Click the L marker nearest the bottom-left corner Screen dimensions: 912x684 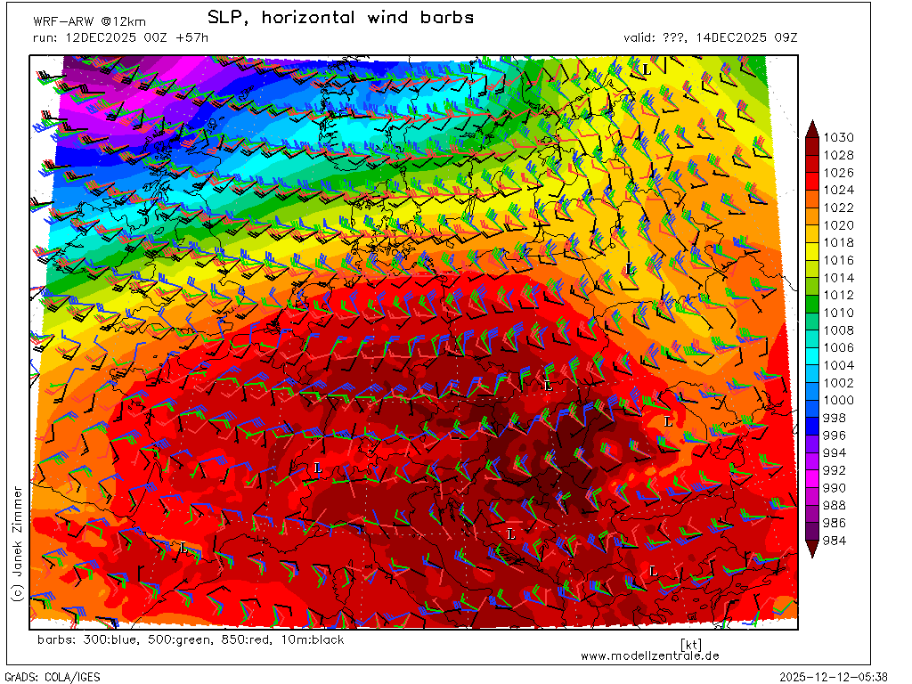[183, 548]
